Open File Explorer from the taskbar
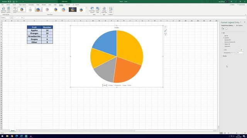 tap(7, 136)
